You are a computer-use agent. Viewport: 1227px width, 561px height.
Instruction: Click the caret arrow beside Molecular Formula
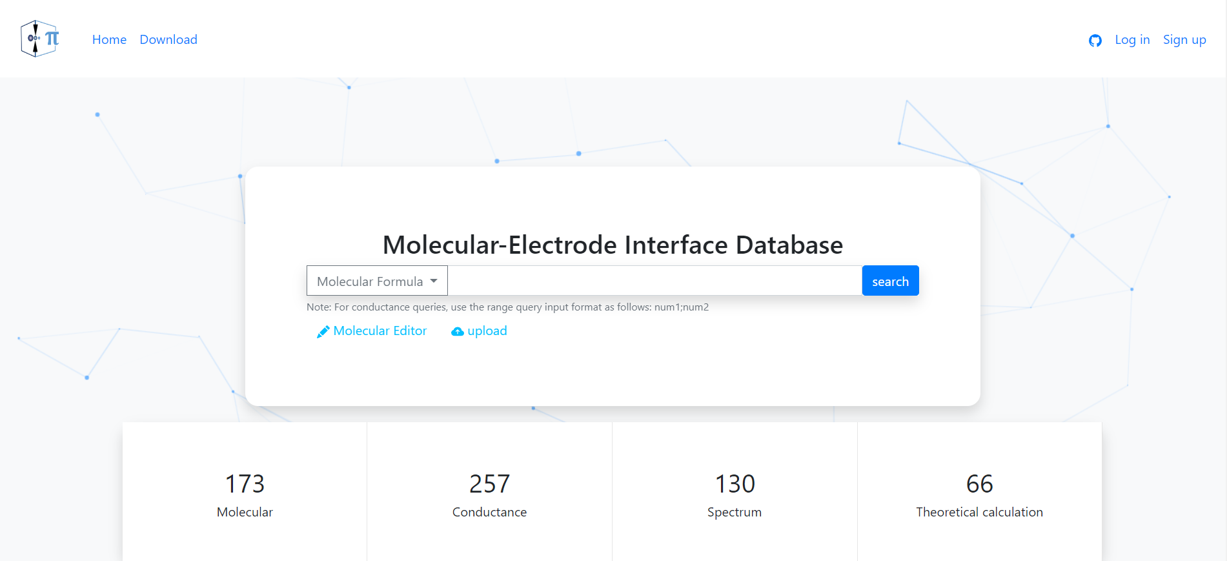coord(434,281)
